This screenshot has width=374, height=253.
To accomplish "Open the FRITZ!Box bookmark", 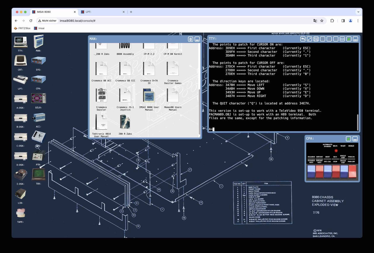I will pyautogui.click(x=22, y=28).
